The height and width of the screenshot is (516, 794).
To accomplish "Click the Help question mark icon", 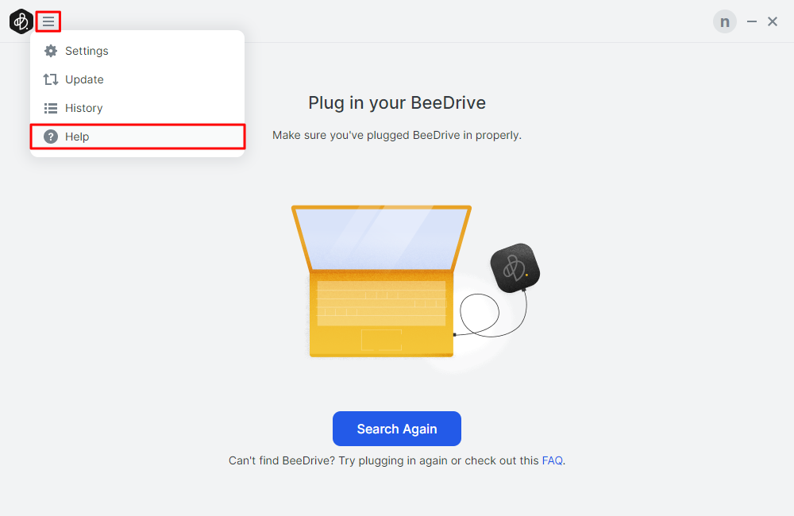I will (x=51, y=137).
